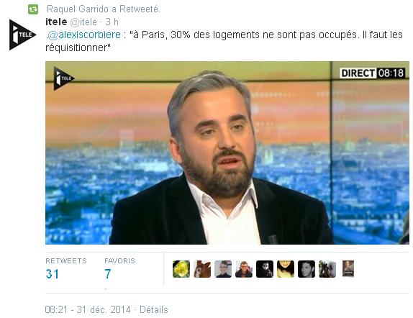This screenshot has height=318, width=413.
Task: Open the fourth avatar, man in red
Action: (x=244, y=269)
